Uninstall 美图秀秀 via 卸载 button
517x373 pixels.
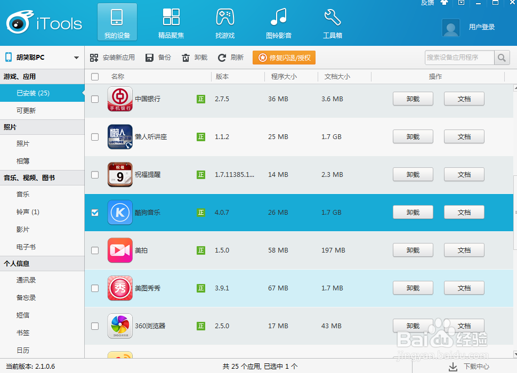413,288
